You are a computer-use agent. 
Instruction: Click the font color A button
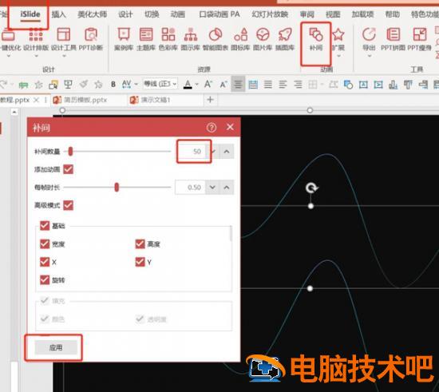tap(188, 84)
